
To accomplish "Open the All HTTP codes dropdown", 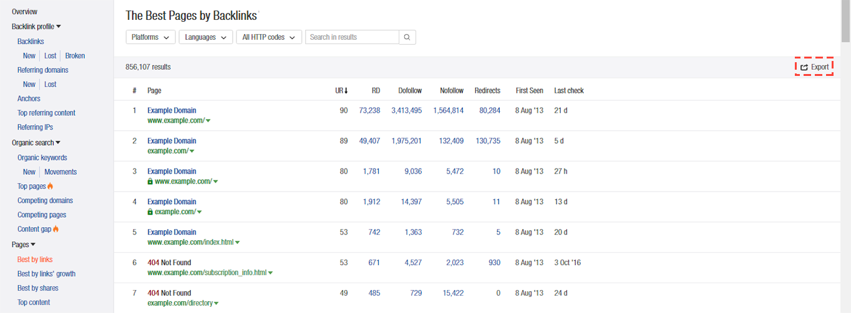I will pyautogui.click(x=269, y=37).
